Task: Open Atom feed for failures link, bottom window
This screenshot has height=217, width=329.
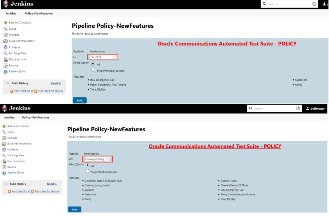Action: 47,191
